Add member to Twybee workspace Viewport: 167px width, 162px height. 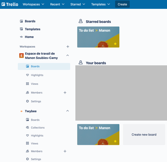(x=65, y=151)
